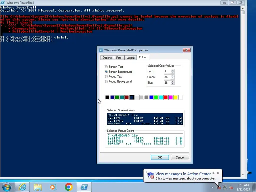Pick the teal color swatch
Viewport: 256px width, 192px height.
tap(122, 97)
